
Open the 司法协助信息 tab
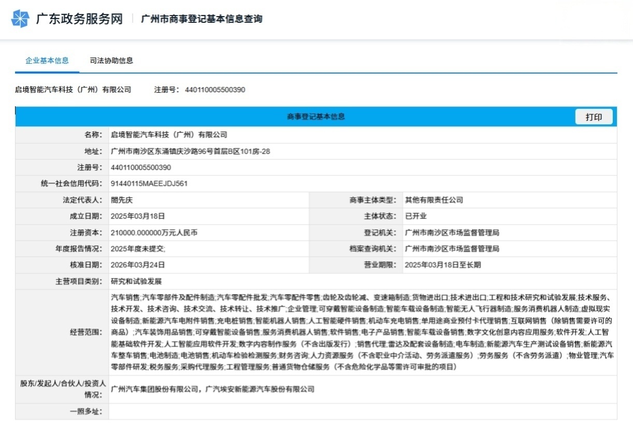[x=111, y=61]
